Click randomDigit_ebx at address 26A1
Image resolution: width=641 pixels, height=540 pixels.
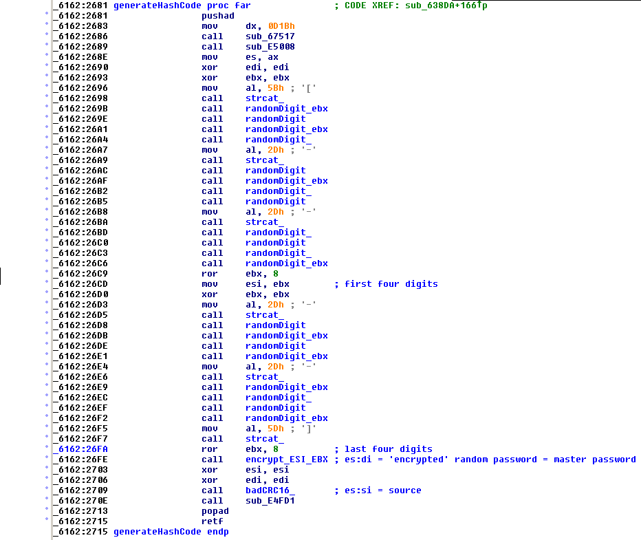point(287,129)
